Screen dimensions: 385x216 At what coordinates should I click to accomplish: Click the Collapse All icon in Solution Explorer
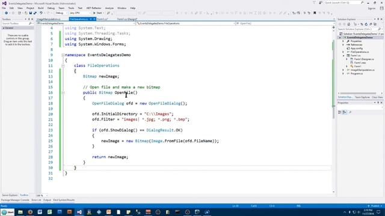(x=371, y=24)
